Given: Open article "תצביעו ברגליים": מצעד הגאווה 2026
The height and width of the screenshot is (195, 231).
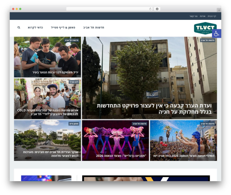Looking at the screenshot, I should tap(121, 156).
